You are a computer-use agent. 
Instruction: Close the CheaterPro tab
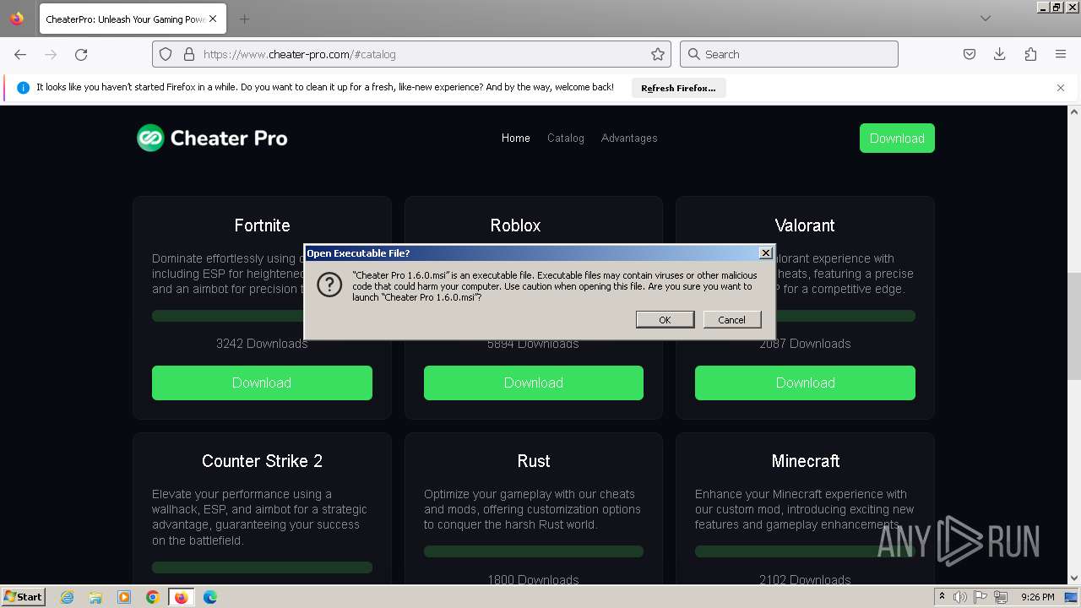point(213,19)
